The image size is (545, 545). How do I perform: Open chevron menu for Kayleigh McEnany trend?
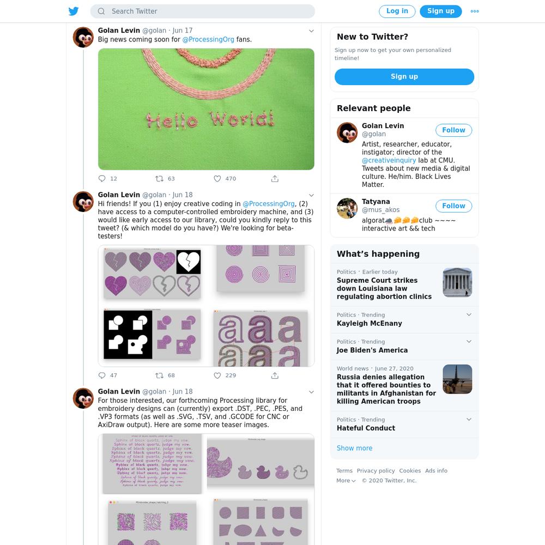point(469,314)
